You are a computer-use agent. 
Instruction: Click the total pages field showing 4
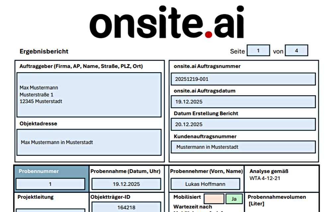pyautogui.click(x=296, y=51)
